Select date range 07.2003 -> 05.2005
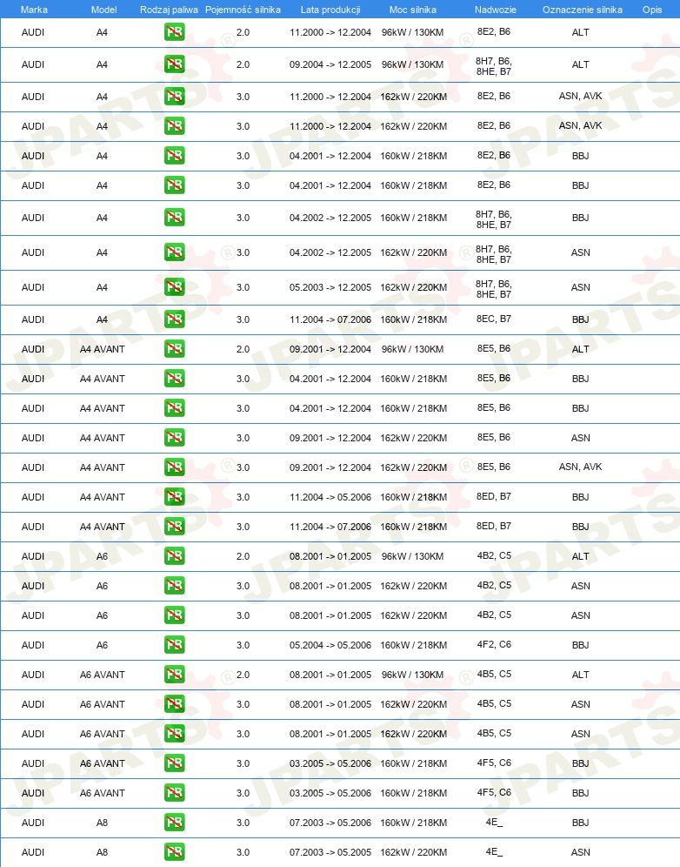This screenshot has width=680, height=867. coord(330,852)
